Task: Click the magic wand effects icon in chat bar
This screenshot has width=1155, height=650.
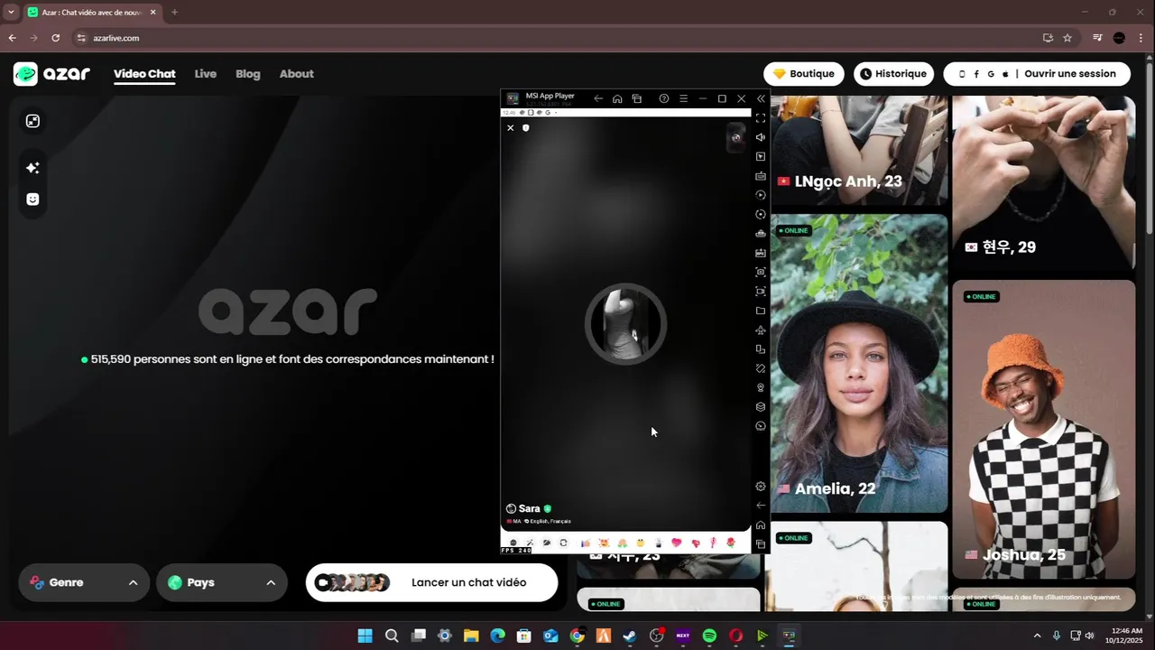Action: pyautogui.click(x=530, y=543)
